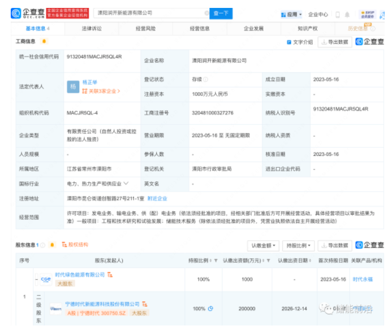
Task: Open the 认缴金额 dropdown
Action: [263, 246]
